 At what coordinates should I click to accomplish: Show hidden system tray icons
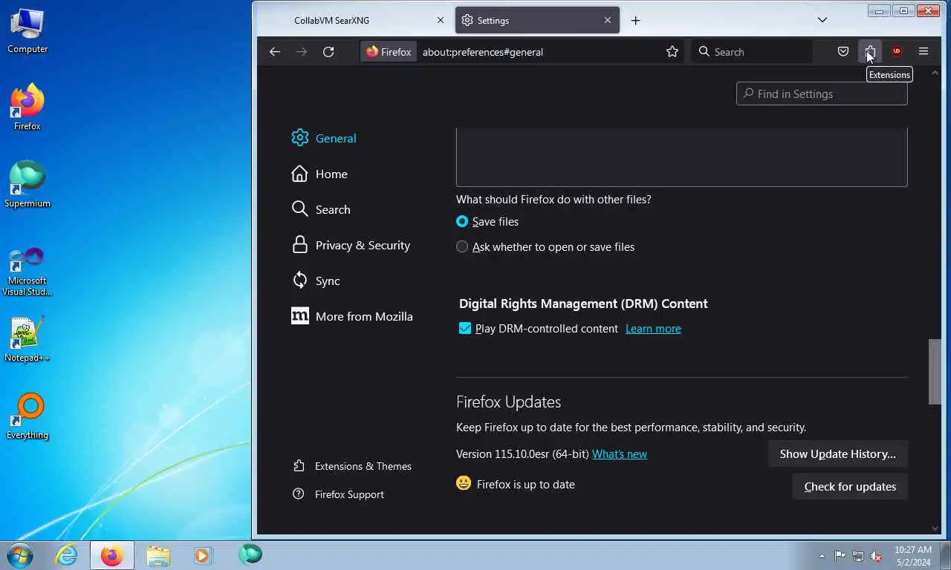tap(822, 555)
